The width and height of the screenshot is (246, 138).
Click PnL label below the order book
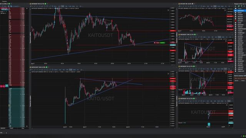point(23,128)
